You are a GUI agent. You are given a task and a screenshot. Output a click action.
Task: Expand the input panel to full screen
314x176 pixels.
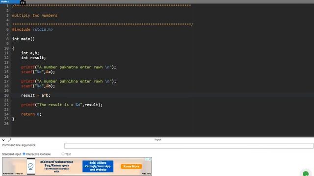pos(10,140)
